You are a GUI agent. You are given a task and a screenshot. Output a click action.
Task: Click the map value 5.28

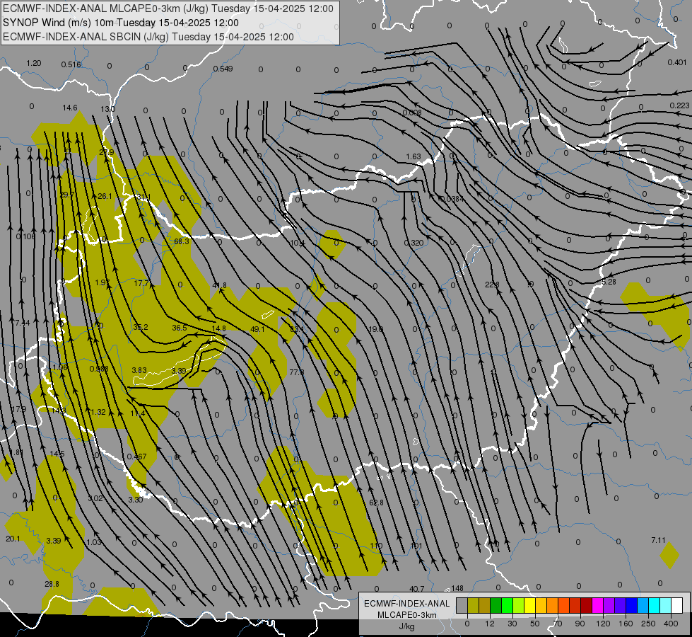pyautogui.click(x=609, y=282)
